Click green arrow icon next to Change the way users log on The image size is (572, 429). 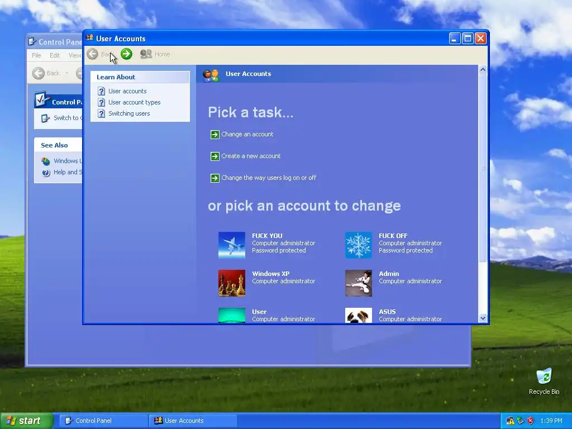click(215, 178)
